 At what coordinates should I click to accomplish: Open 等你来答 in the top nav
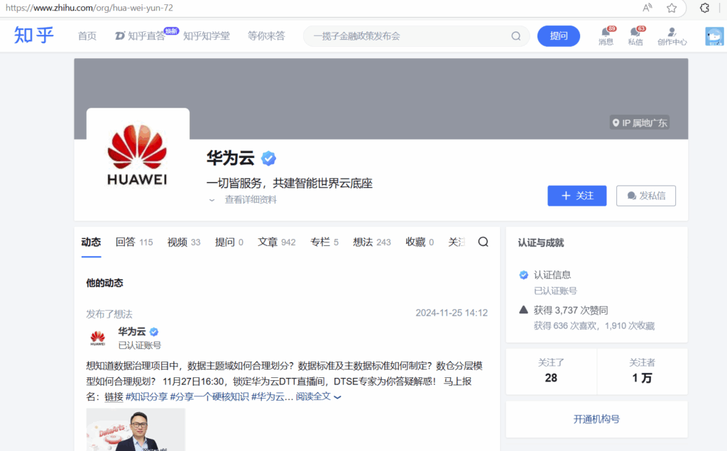tap(266, 36)
